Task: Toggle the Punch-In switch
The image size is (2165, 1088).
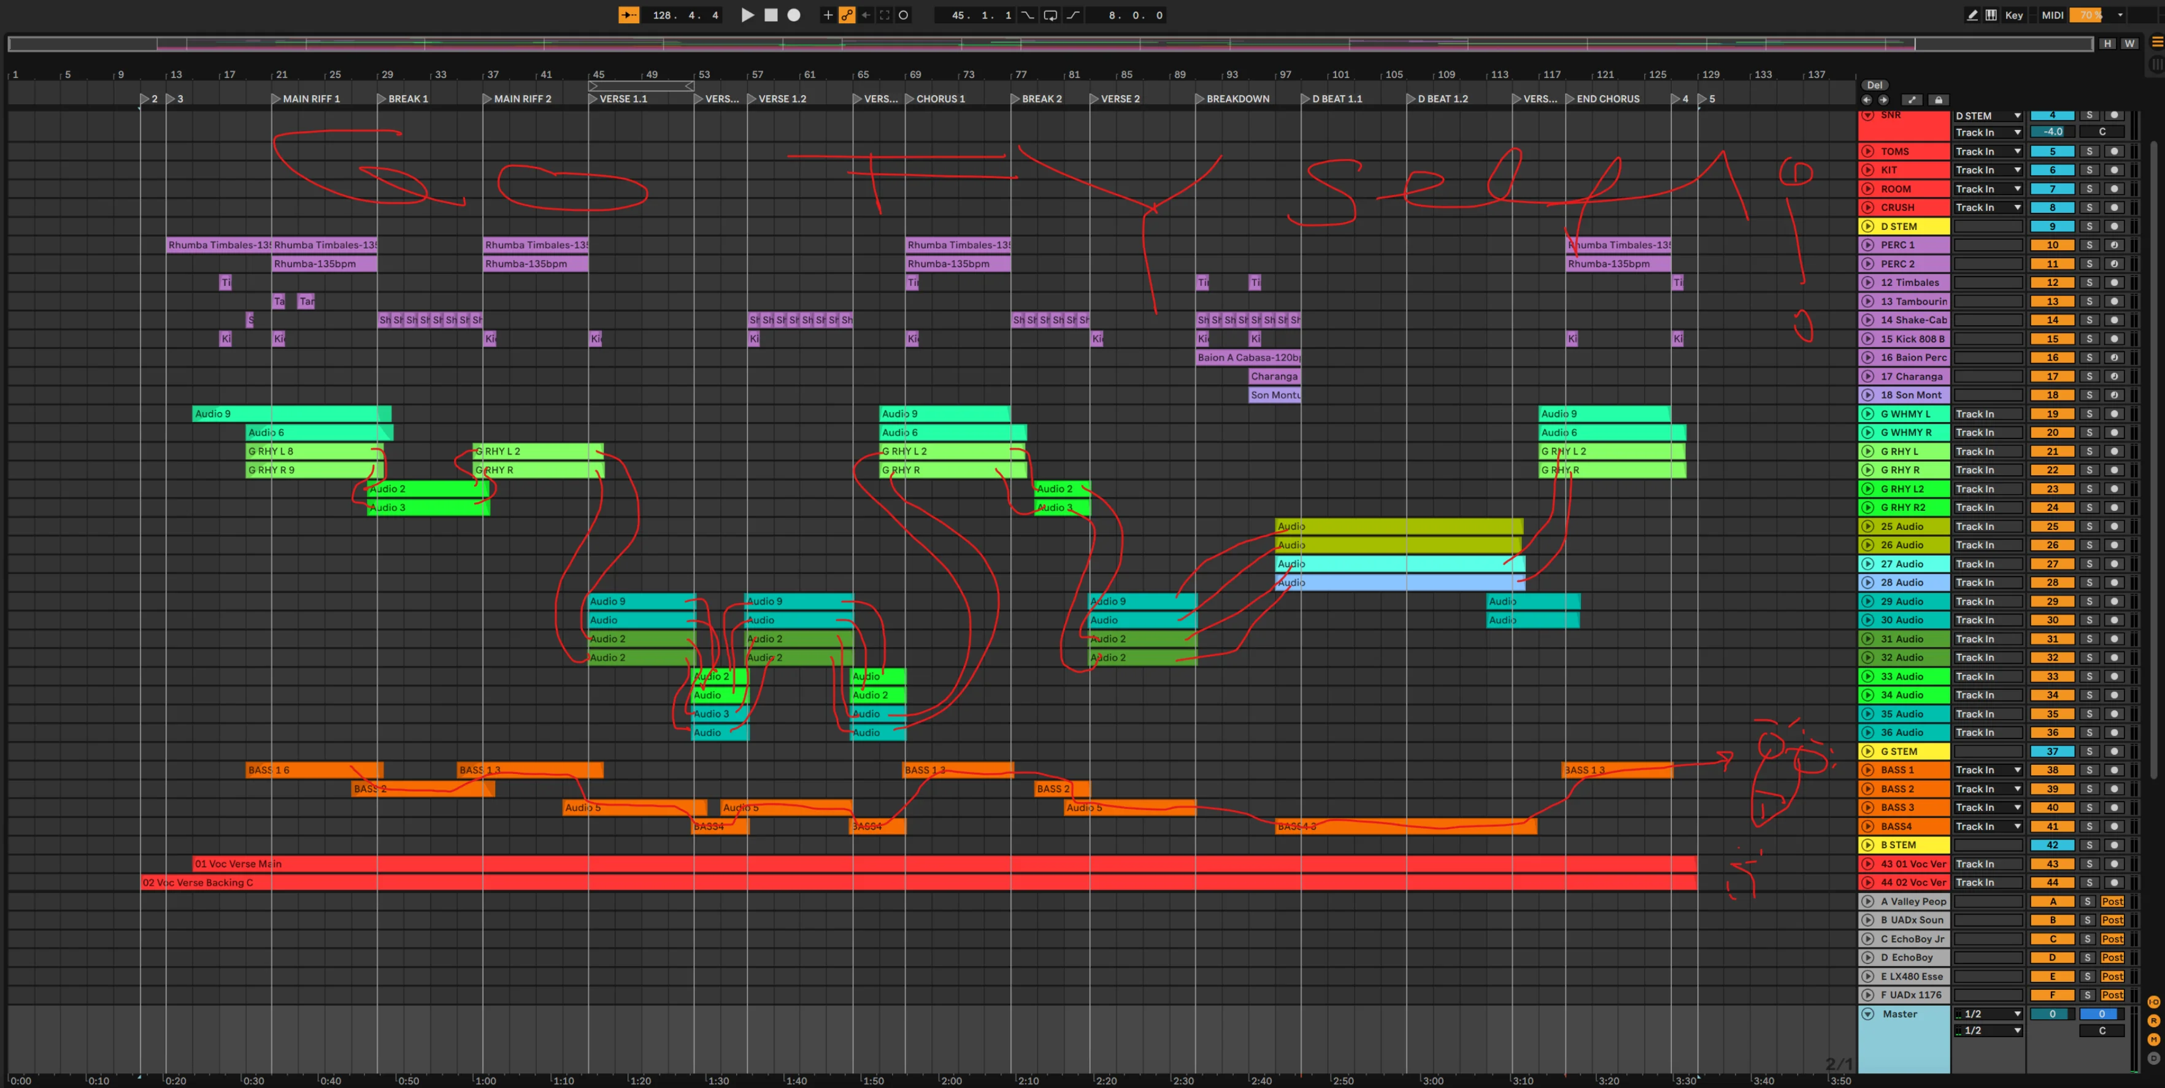Action: point(1028,15)
